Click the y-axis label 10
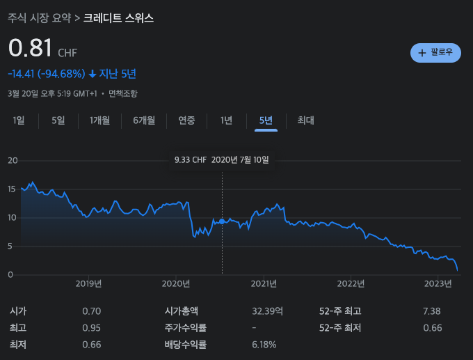 [x=12, y=218]
